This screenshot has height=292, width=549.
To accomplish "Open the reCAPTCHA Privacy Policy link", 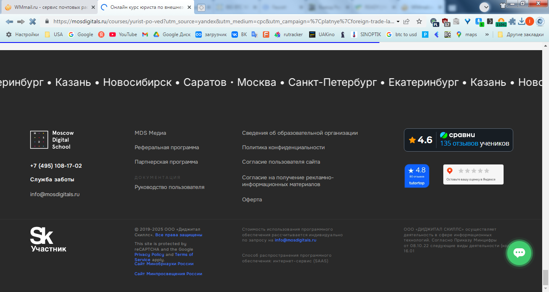I will pyautogui.click(x=150, y=255).
